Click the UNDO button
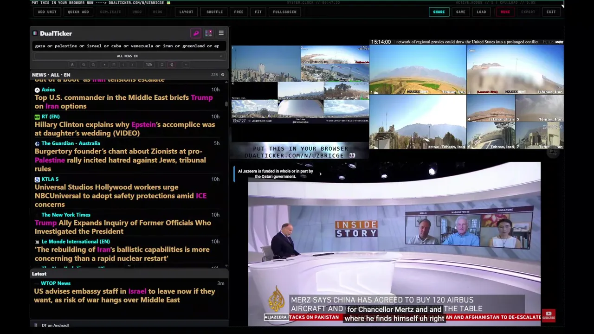Image resolution: width=594 pixels, height=334 pixels. [x=137, y=12]
